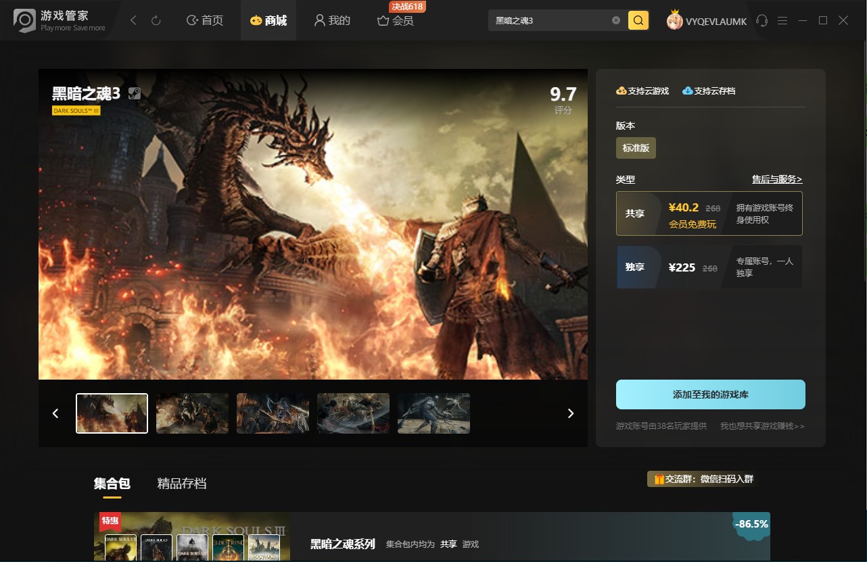Viewport: 867px width, 562px height.
Task: Click the 特惠 red tag
Action: click(110, 521)
